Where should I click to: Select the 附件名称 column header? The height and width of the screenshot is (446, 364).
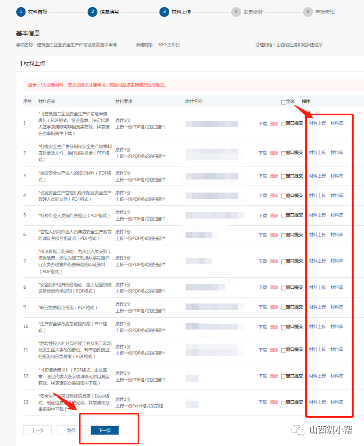pos(194,102)
